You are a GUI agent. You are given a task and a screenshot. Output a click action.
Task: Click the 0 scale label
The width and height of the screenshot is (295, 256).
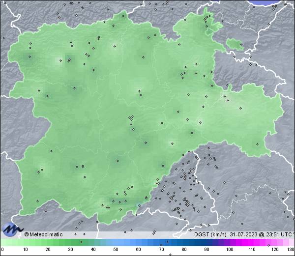point(2,250)
